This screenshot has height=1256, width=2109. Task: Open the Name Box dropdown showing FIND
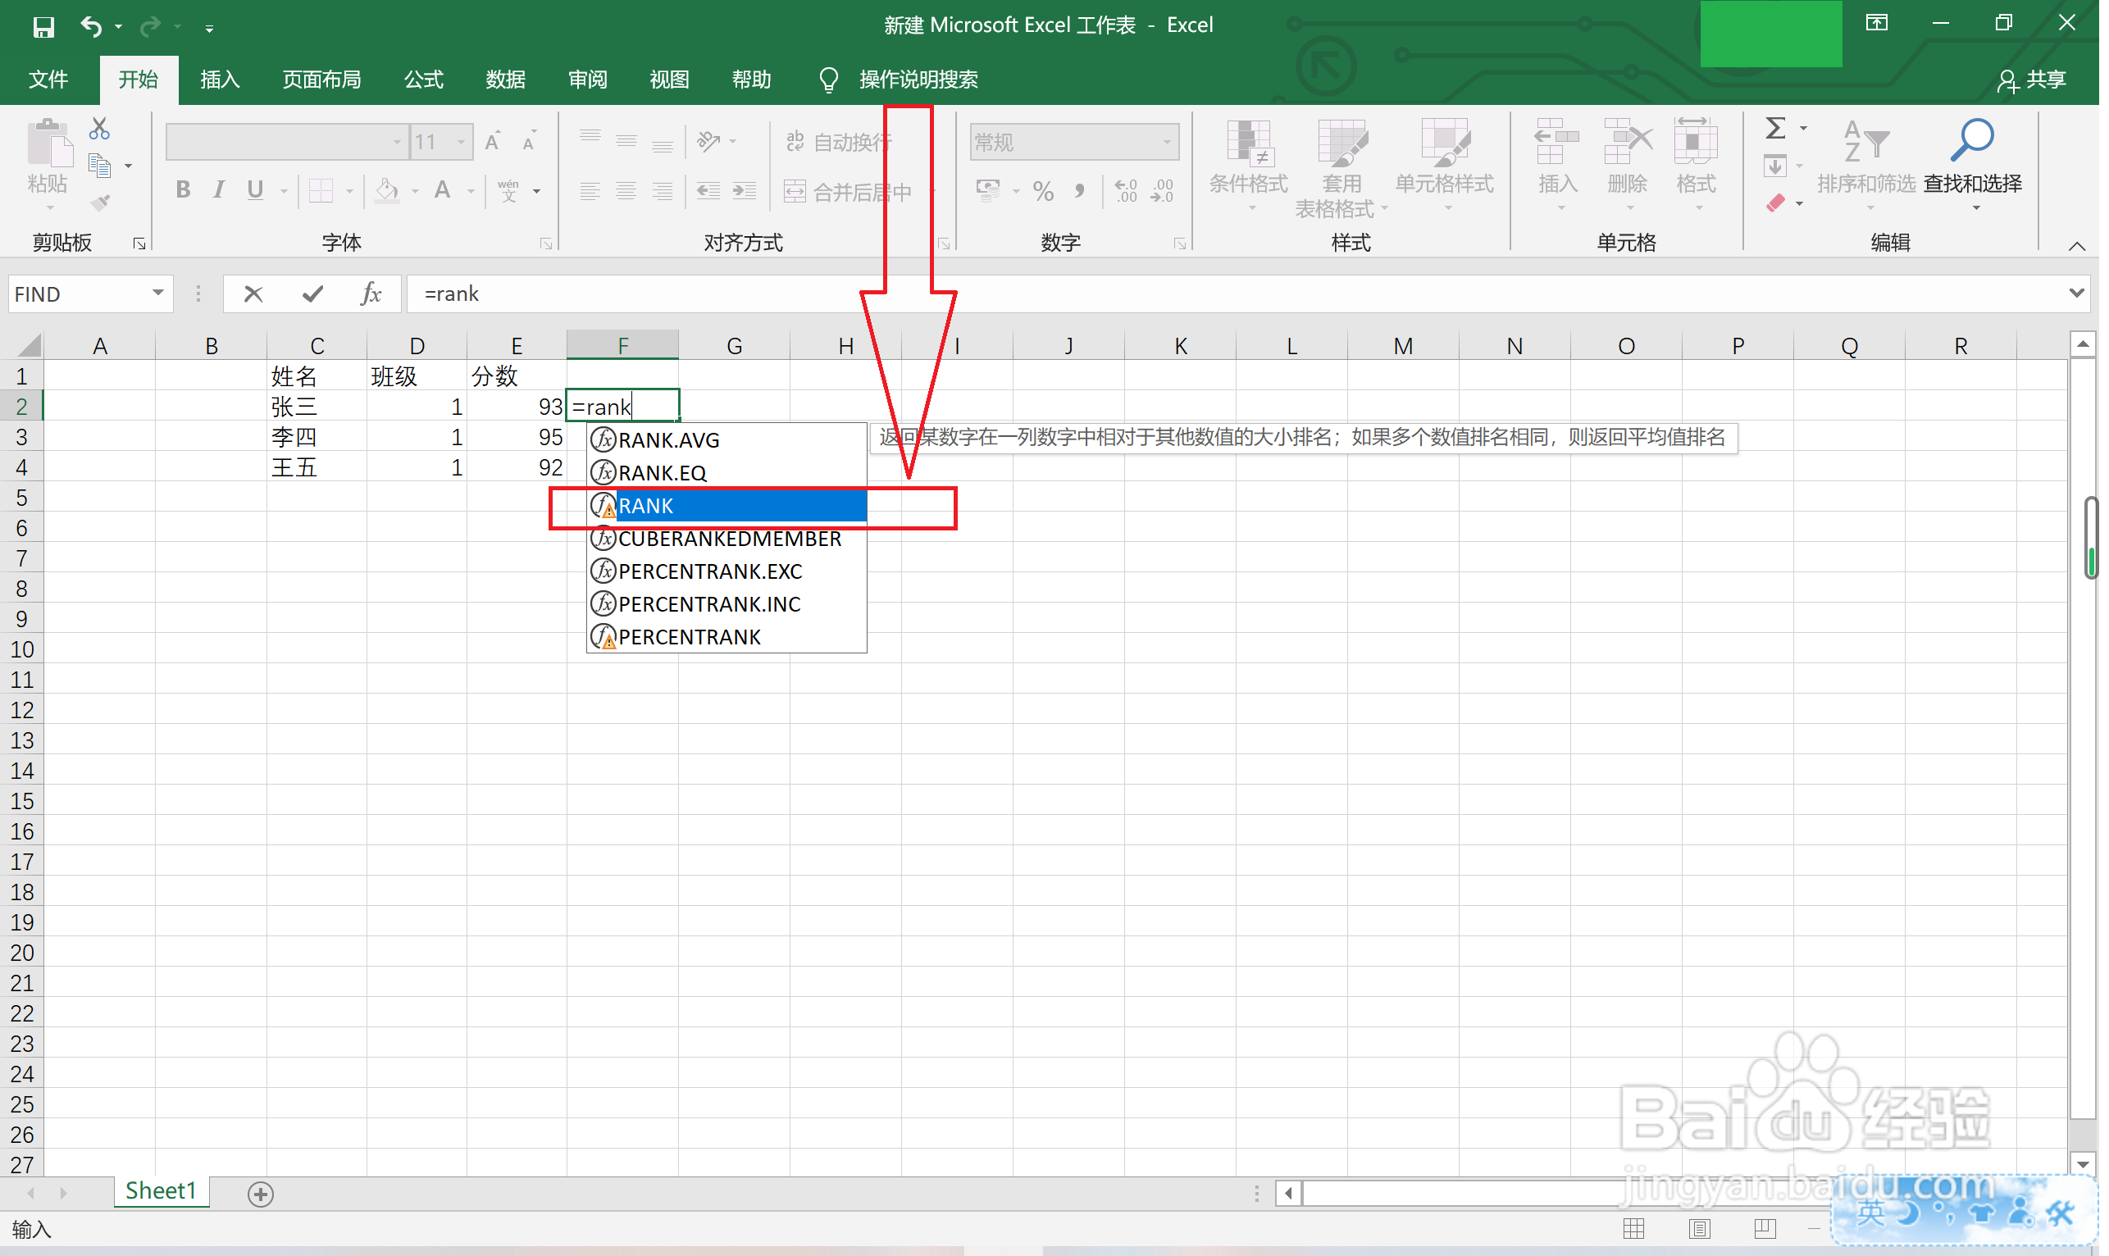pyautogui.click(x=158, y=294)
